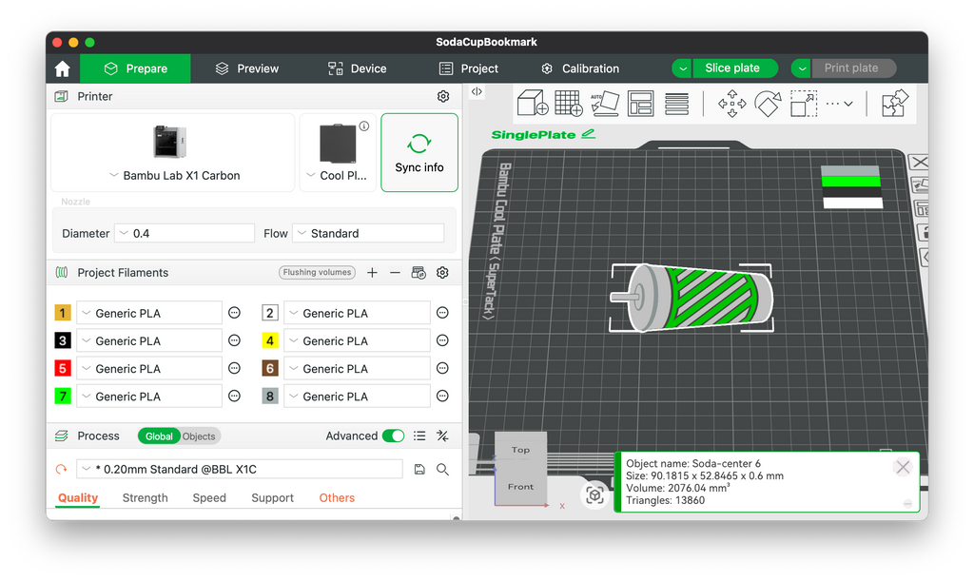974x581 pixels.
Task: Select the Support settings tab
Action: click(x=272, y=498)
